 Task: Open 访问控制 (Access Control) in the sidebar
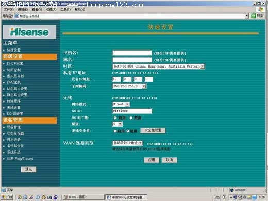pos(14,70)
